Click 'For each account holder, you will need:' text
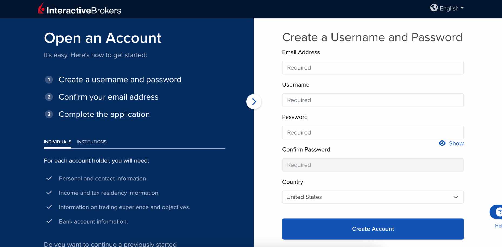The width and height of the screenshot is (502, 247). pos(97,161)
